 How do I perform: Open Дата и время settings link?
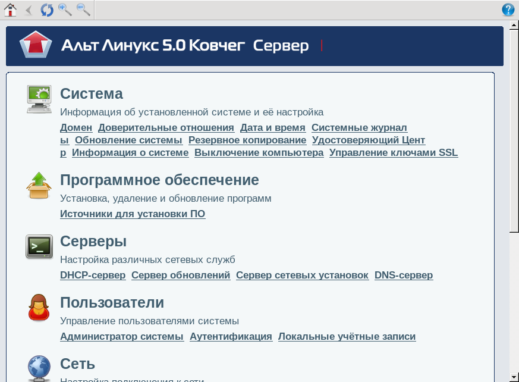(273, 127)
